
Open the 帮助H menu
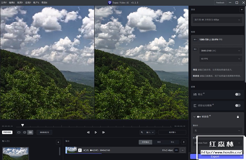click(x=44, y=3)
